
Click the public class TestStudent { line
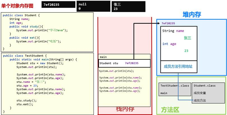pos(25,56)
